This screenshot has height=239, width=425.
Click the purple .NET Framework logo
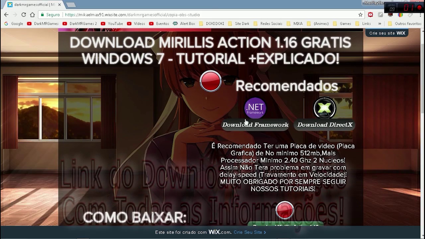pos(255,108)
